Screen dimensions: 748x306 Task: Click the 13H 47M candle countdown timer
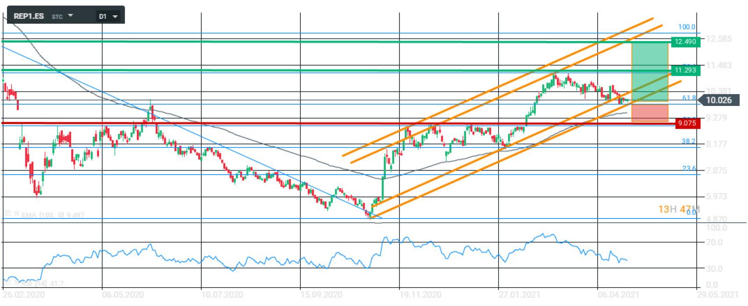coord(678,209)
